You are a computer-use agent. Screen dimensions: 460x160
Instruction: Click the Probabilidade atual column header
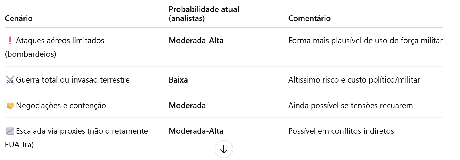[204, 14]
